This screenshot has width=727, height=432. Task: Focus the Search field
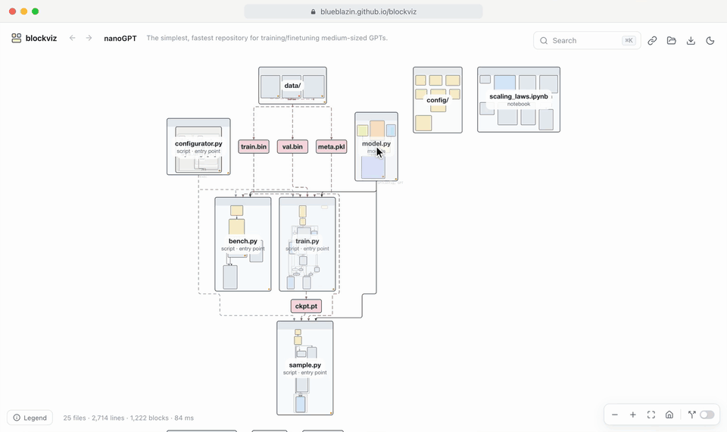click(587, 40)
